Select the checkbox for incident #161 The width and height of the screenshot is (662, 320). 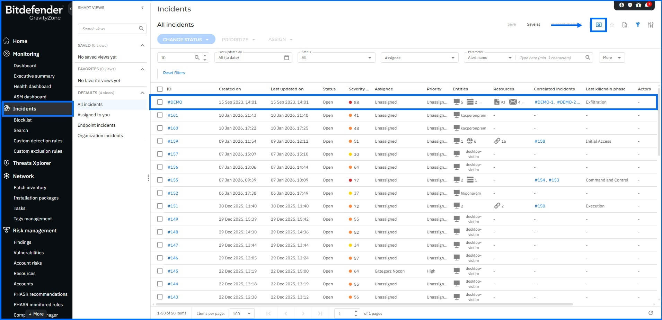[160, 115]
